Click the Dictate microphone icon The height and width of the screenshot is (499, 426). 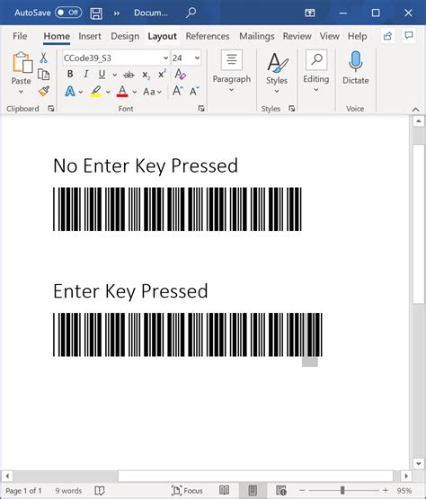coord(355,61)
